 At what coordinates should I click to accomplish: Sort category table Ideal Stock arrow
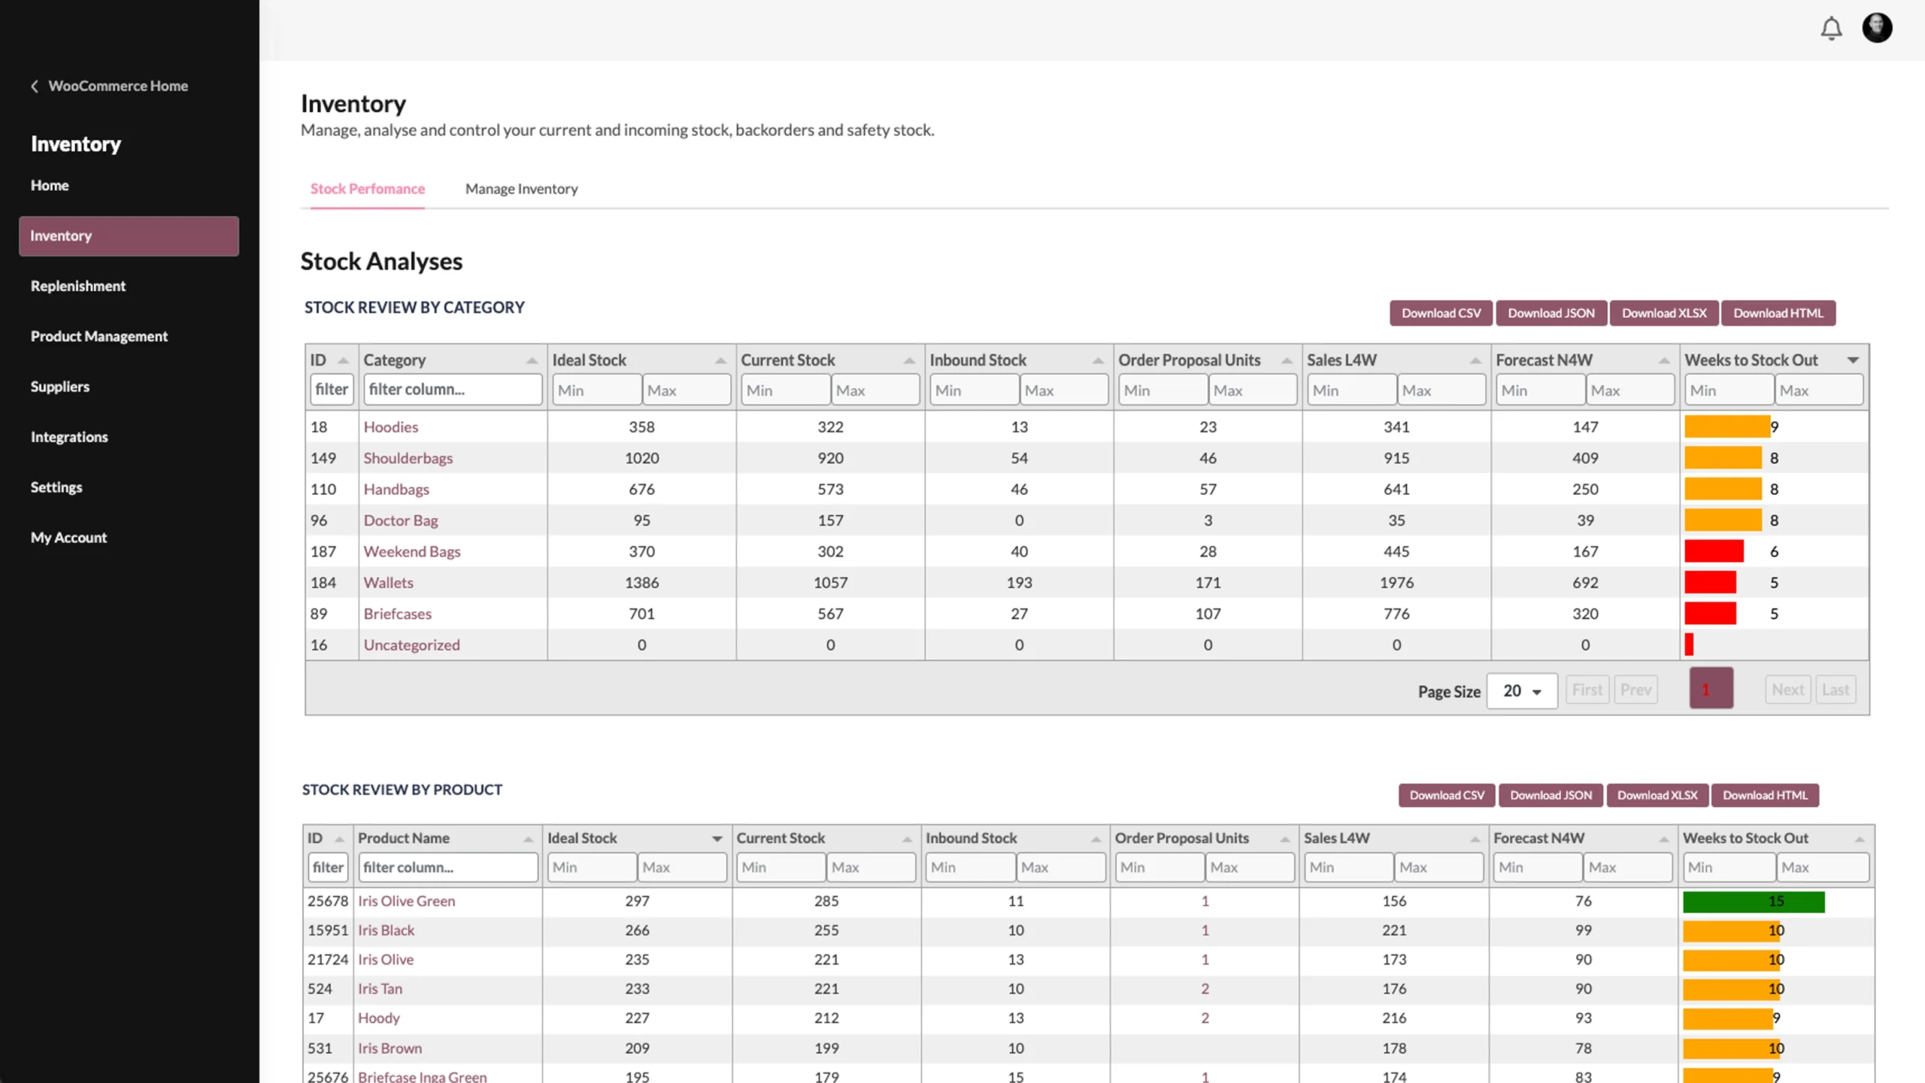point(721,360)
